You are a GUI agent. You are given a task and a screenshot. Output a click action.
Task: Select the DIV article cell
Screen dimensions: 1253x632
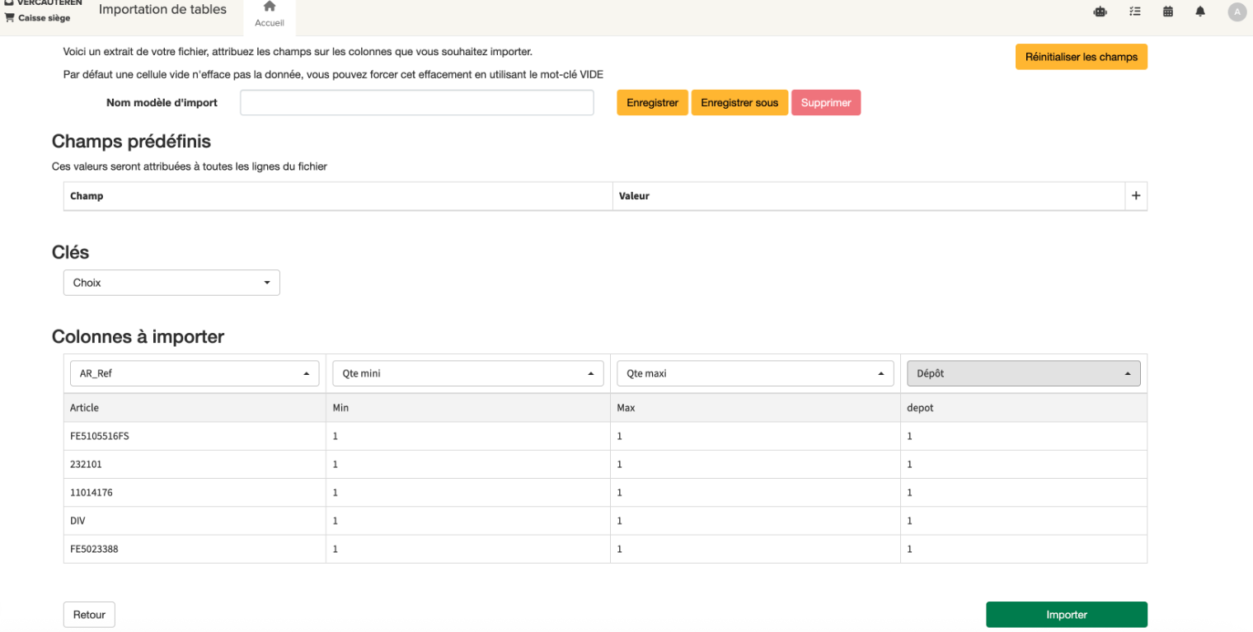(x=195, y=521)
